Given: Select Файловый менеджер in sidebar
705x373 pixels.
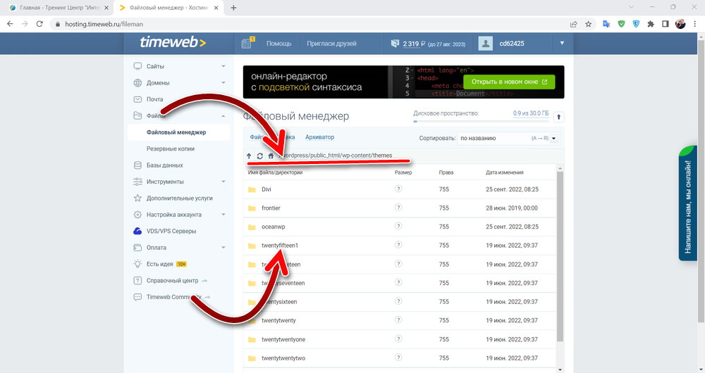Looking at the screenshot, I should [x=176, y=132].
